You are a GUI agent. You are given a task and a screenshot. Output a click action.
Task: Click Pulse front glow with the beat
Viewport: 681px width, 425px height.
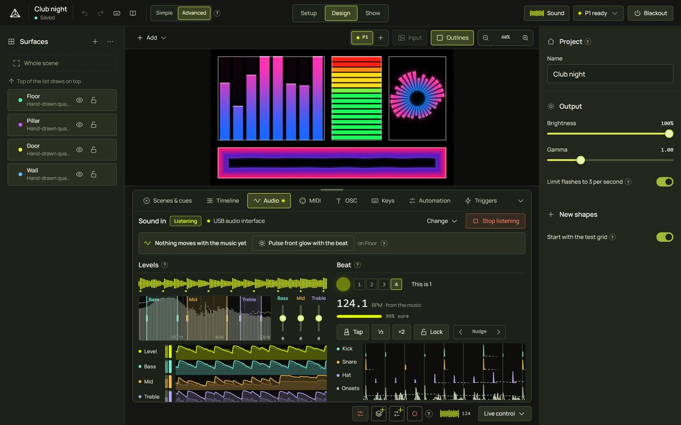303,243
